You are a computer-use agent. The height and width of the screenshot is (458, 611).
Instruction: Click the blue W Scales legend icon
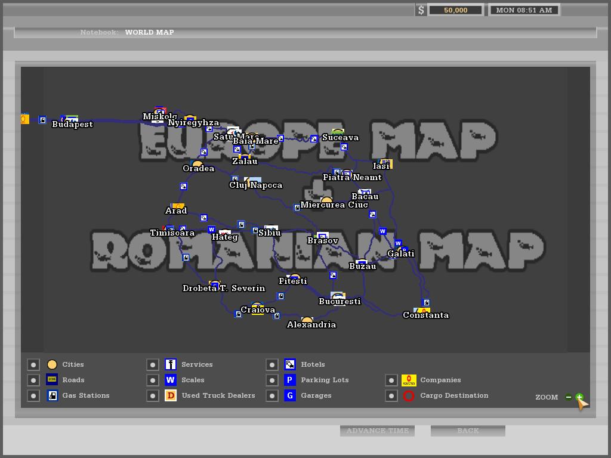click(x=171, y=380)
